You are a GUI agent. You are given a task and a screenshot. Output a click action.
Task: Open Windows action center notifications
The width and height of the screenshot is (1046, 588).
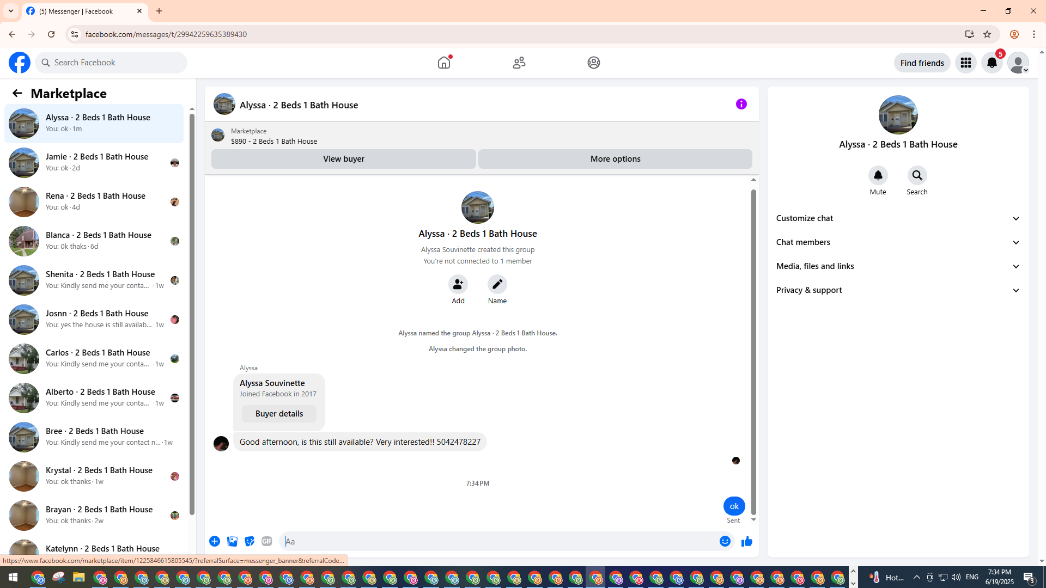[x=1029, y=577]
